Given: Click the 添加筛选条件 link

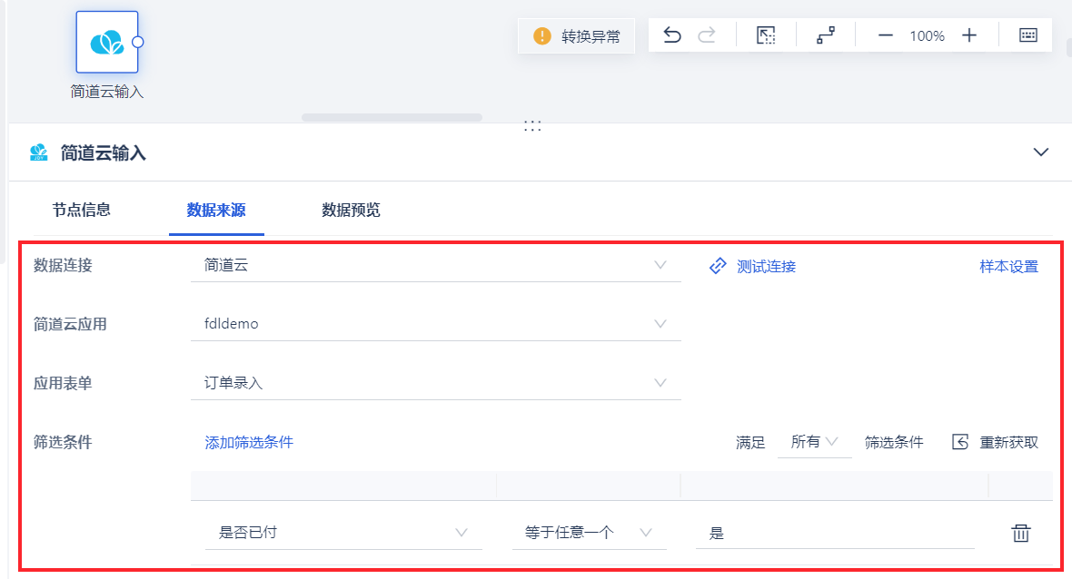Looking at the screenshot, I should pos(249,443).
